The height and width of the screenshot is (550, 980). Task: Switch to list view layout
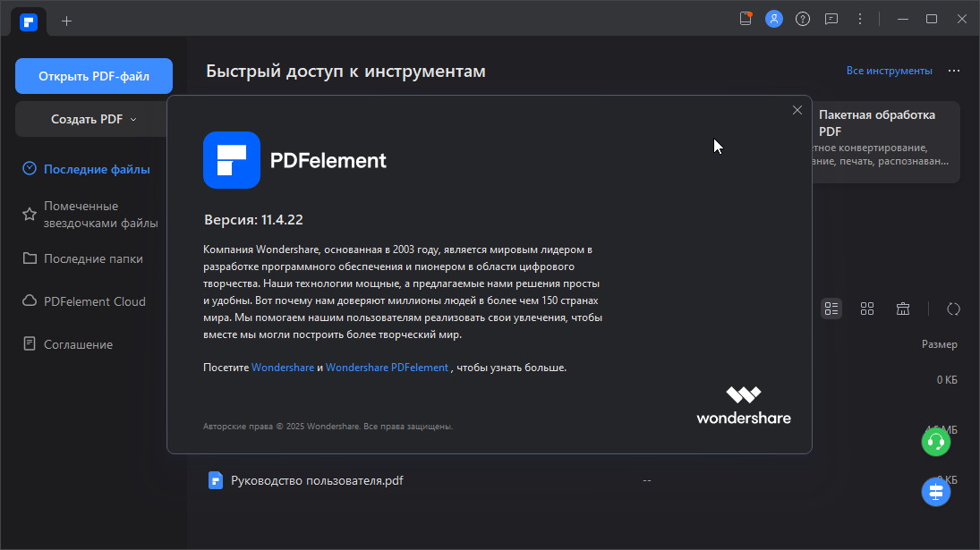point(831,309)
